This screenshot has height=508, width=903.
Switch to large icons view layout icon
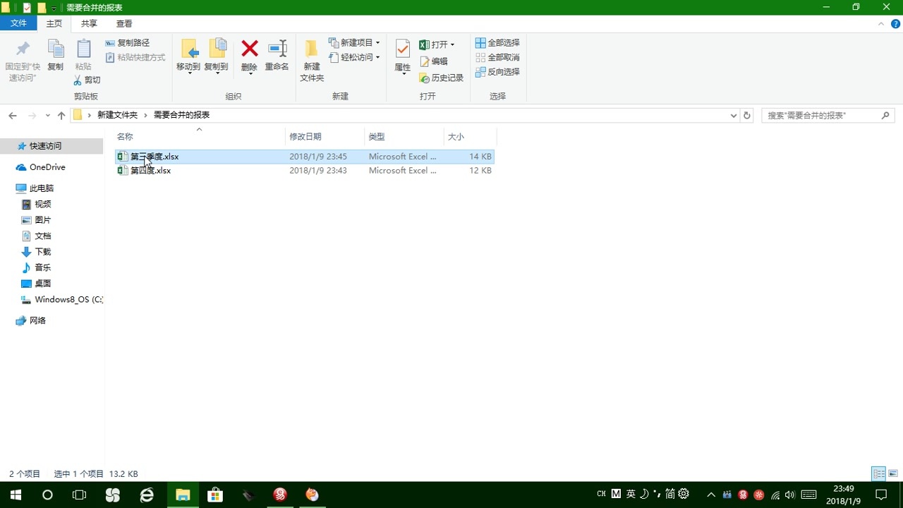coord(892,473)
